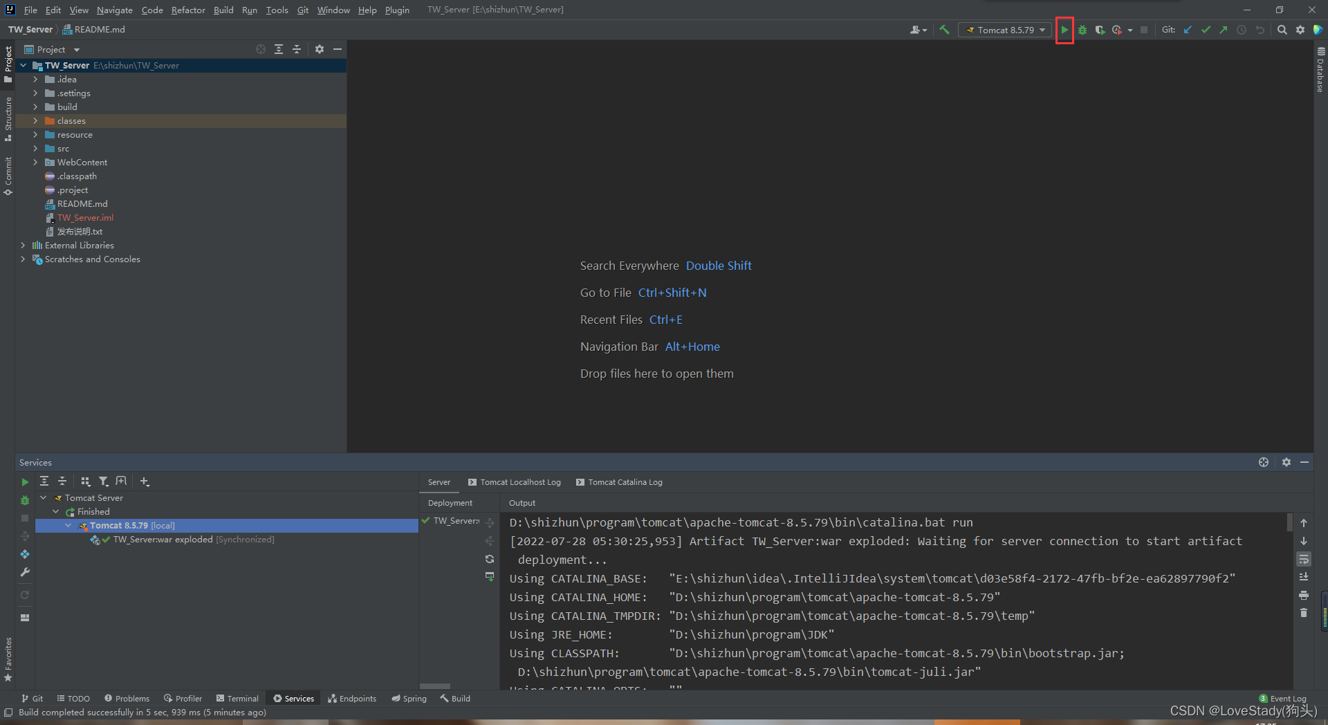Open the Refactor menu
The height and width of the screenshot is (725, 1328).
click(x=188, y=10)
